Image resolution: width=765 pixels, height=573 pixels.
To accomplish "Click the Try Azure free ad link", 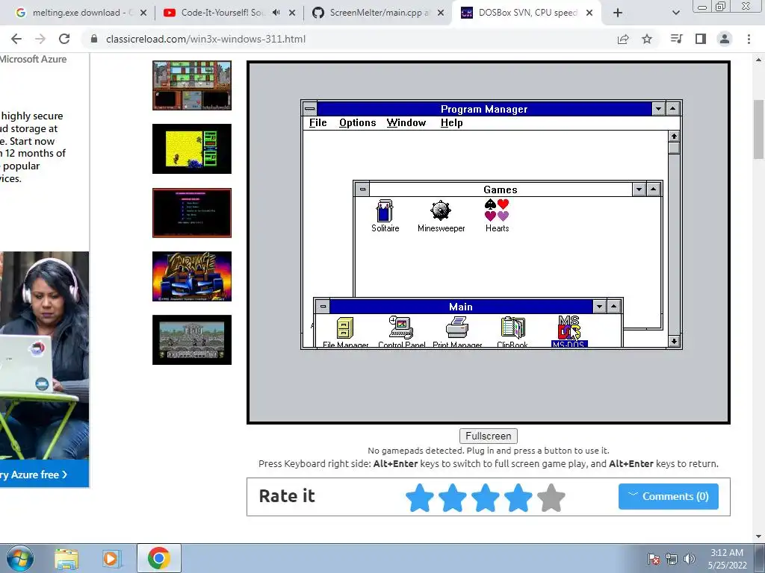I will (x=34, y=474).
